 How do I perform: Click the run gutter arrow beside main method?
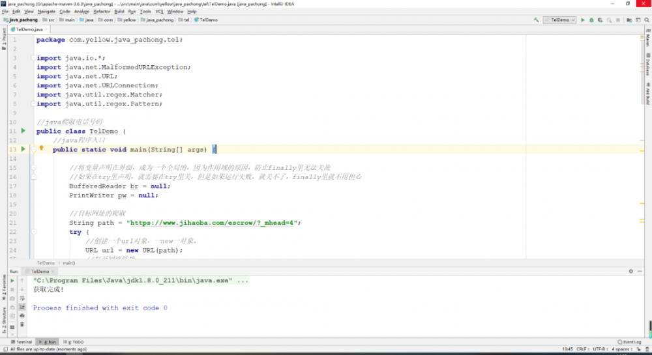(23, 149)
